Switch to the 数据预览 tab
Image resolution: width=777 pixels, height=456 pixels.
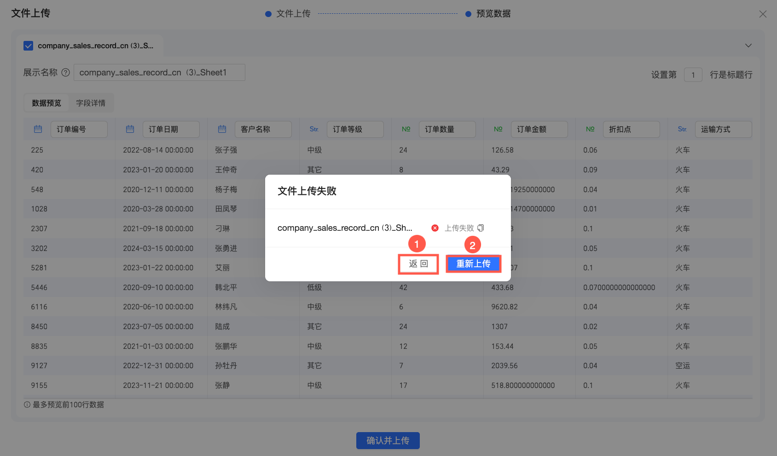[x=46, y=103]
